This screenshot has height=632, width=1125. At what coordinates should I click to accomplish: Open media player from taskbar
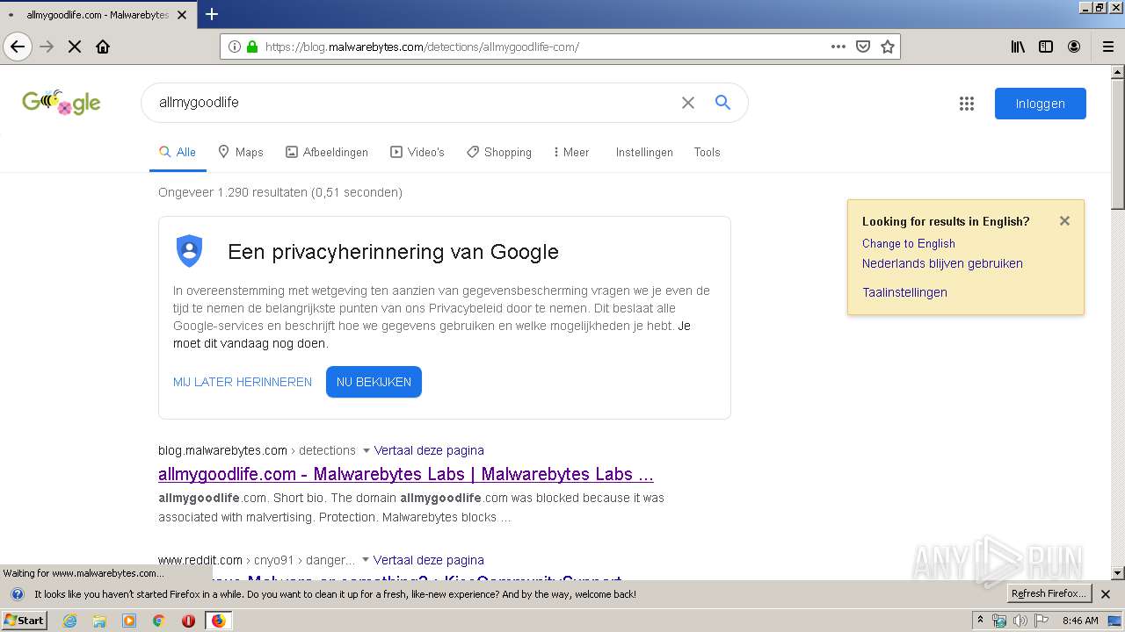[x=129, y=621]
